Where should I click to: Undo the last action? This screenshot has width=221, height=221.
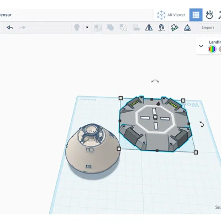(10, 28)
